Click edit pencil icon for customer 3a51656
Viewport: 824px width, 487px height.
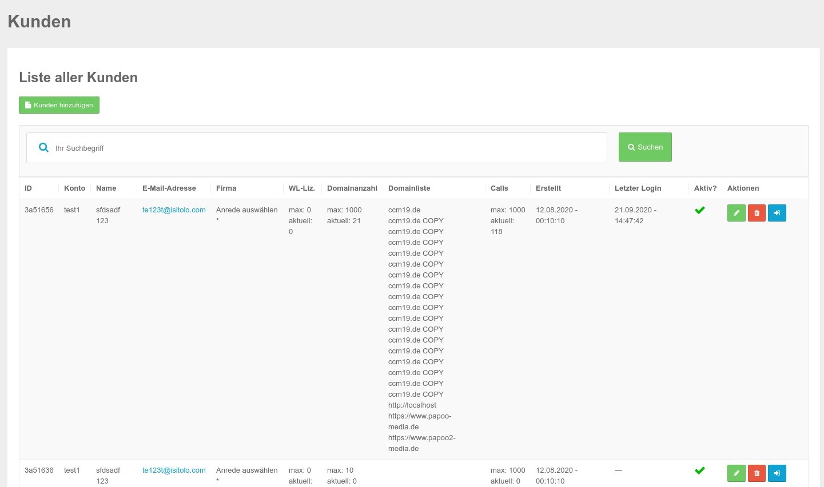tap(736, 213)
